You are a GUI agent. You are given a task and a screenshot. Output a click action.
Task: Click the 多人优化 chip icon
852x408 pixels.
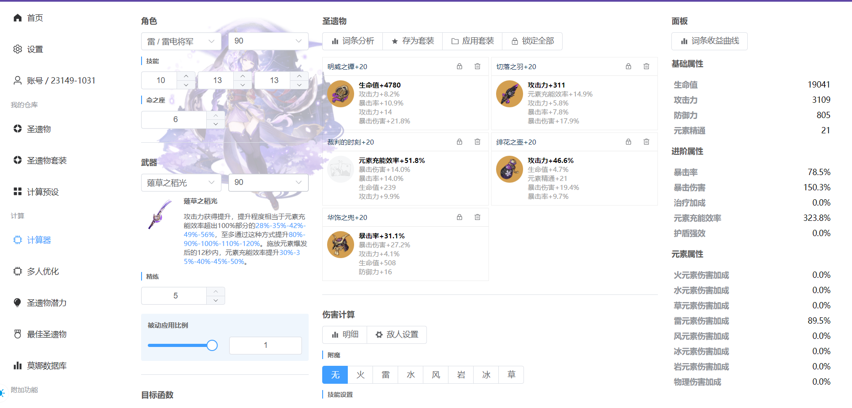[x=18, y=271]
